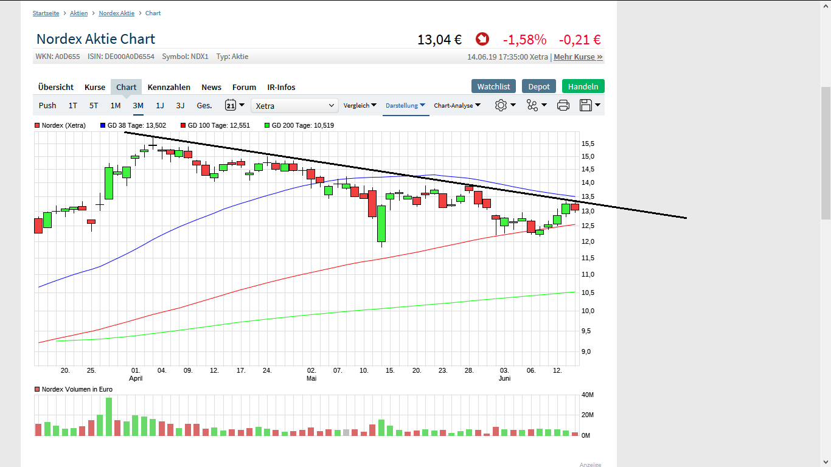The image size is (831, 467).
Task: Click the 40M volume axis label
Action: click(588, 395)
